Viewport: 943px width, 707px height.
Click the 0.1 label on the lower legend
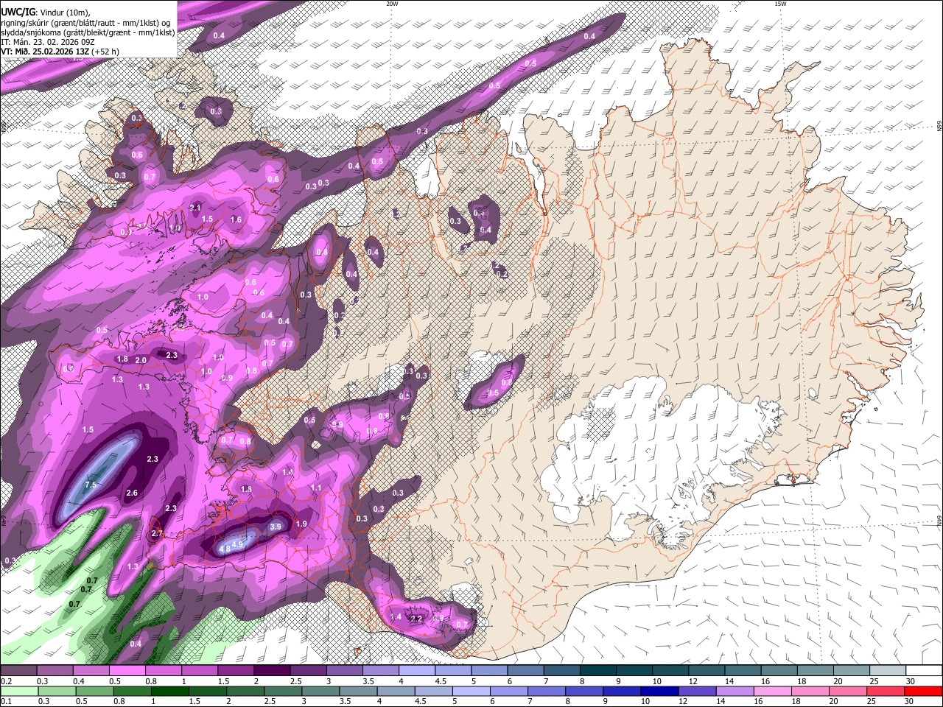pos(7,700)
